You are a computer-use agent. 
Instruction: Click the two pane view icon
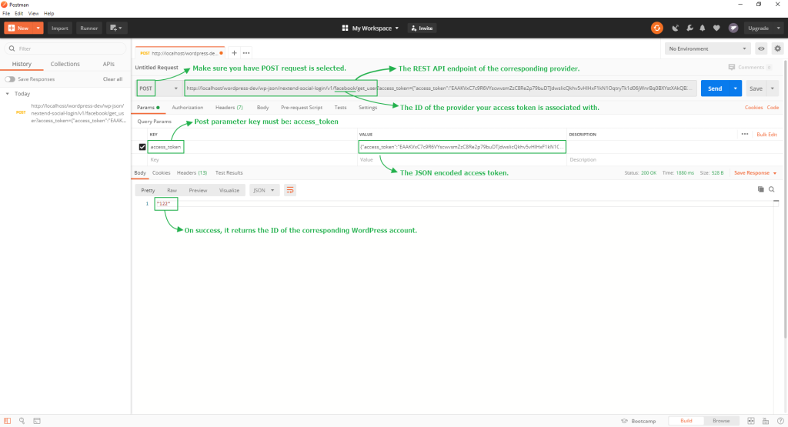click(751, 421)
